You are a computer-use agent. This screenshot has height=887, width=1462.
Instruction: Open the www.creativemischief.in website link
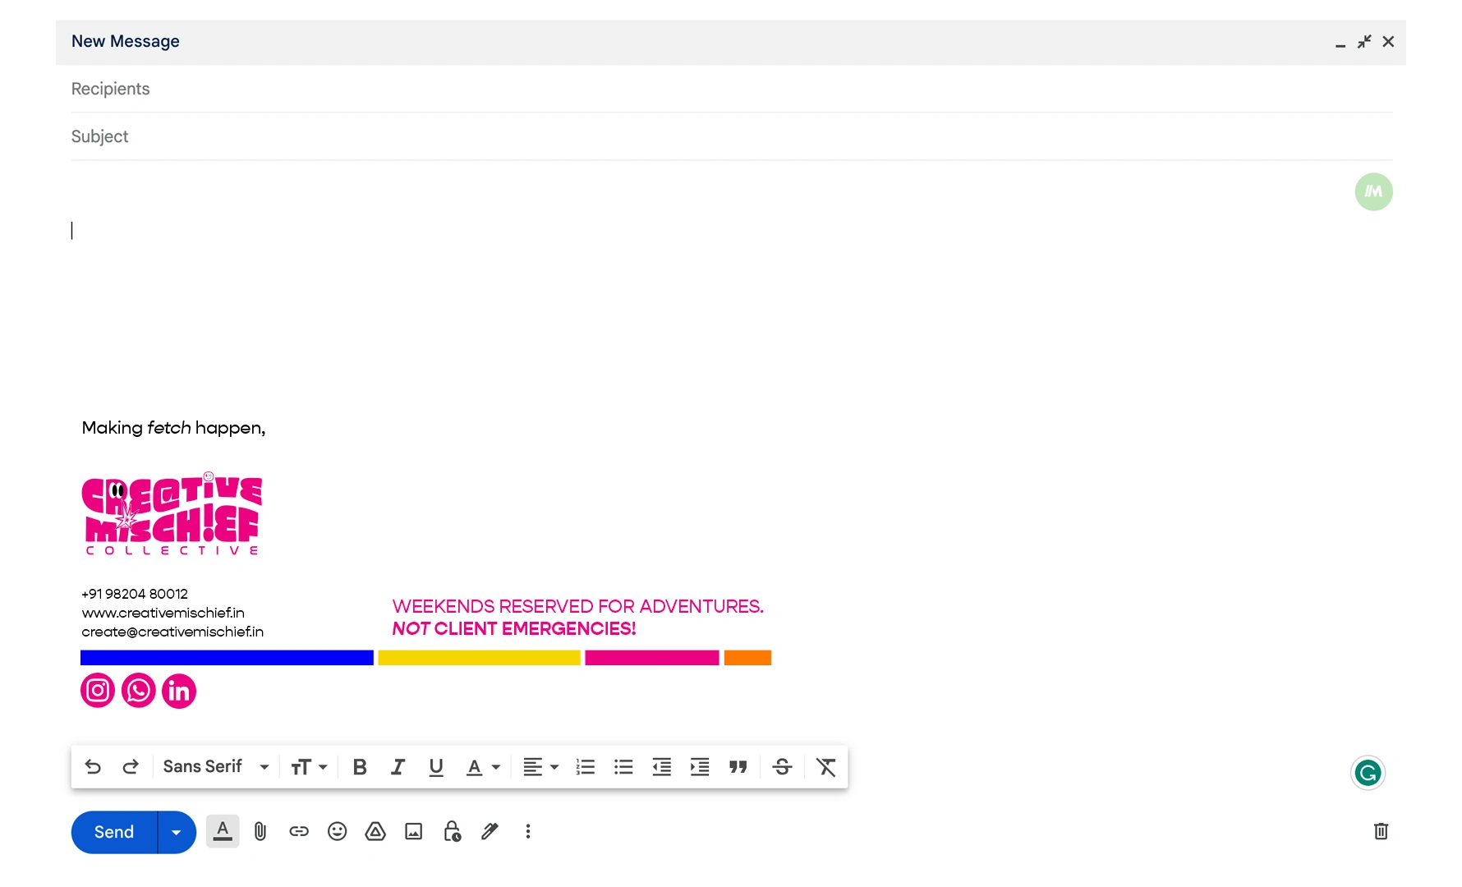163,613
